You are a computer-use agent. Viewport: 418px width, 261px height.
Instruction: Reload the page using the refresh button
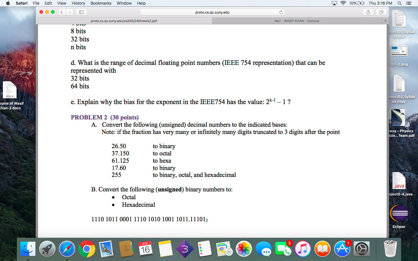pos(281,12)
